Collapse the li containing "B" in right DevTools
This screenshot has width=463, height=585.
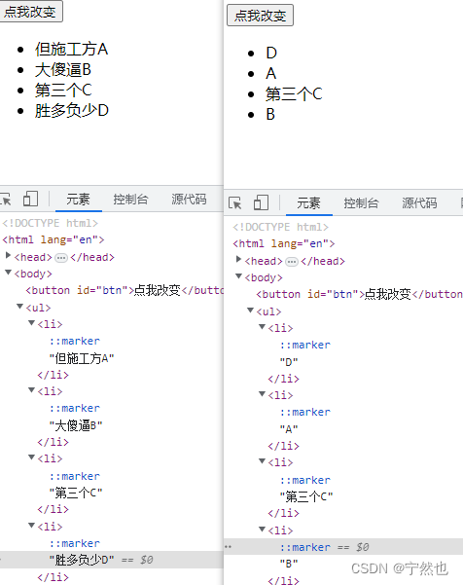(x=262, y=530)
